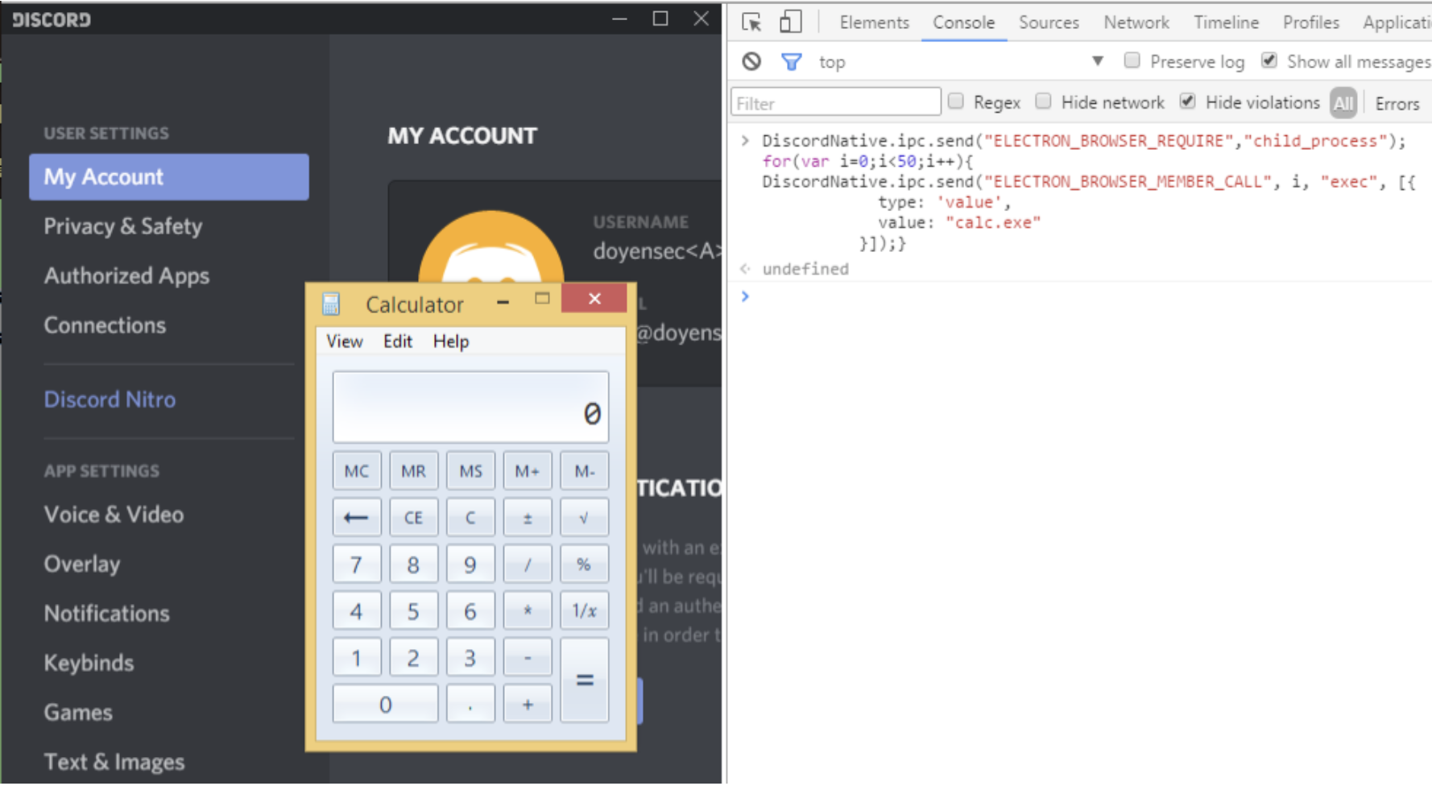Click the divide key in Calculator
Image resolution: width=1432 pixels, height=786 pixels.
tap(528, 565)
